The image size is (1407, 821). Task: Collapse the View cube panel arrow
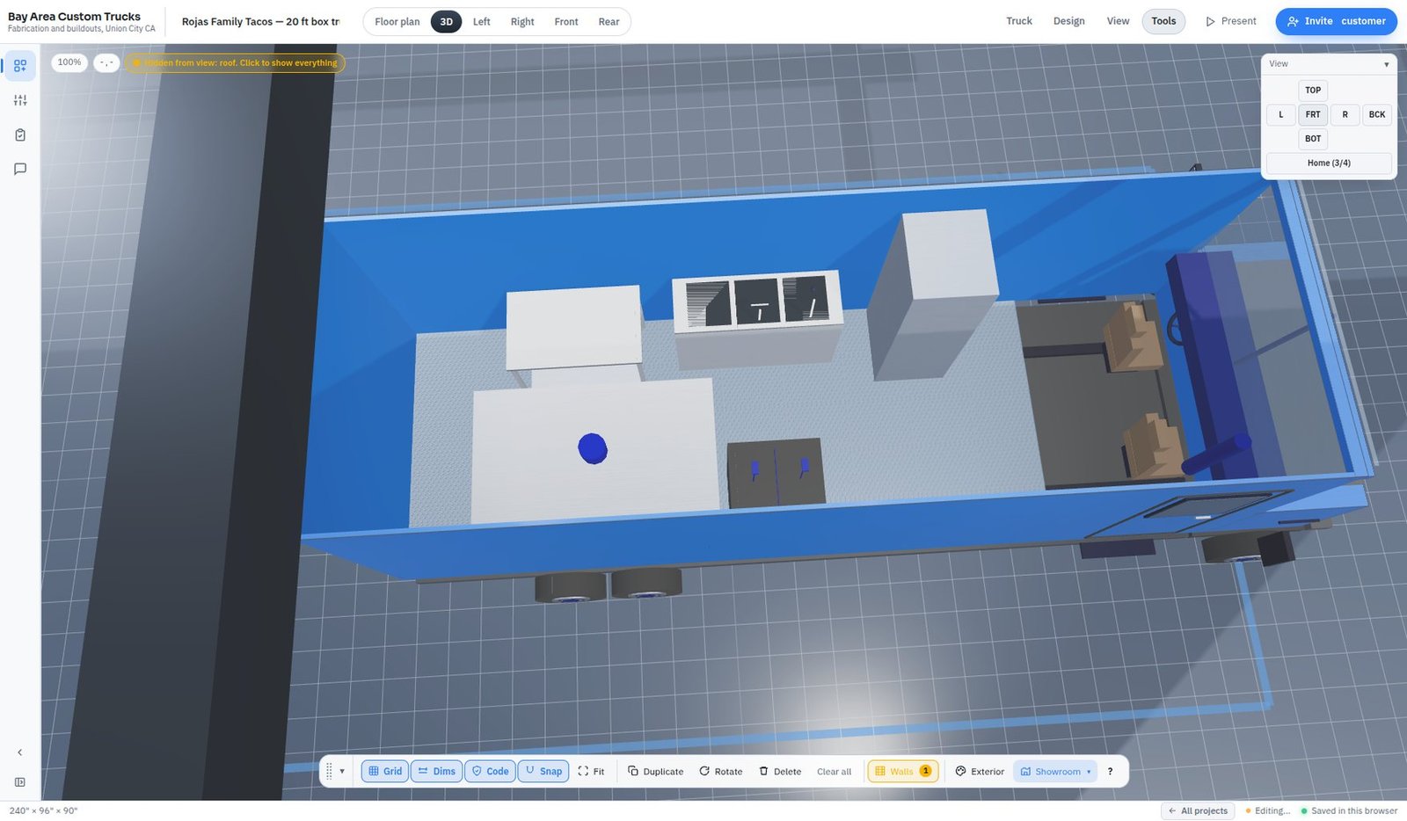[x=1387, y=64]
